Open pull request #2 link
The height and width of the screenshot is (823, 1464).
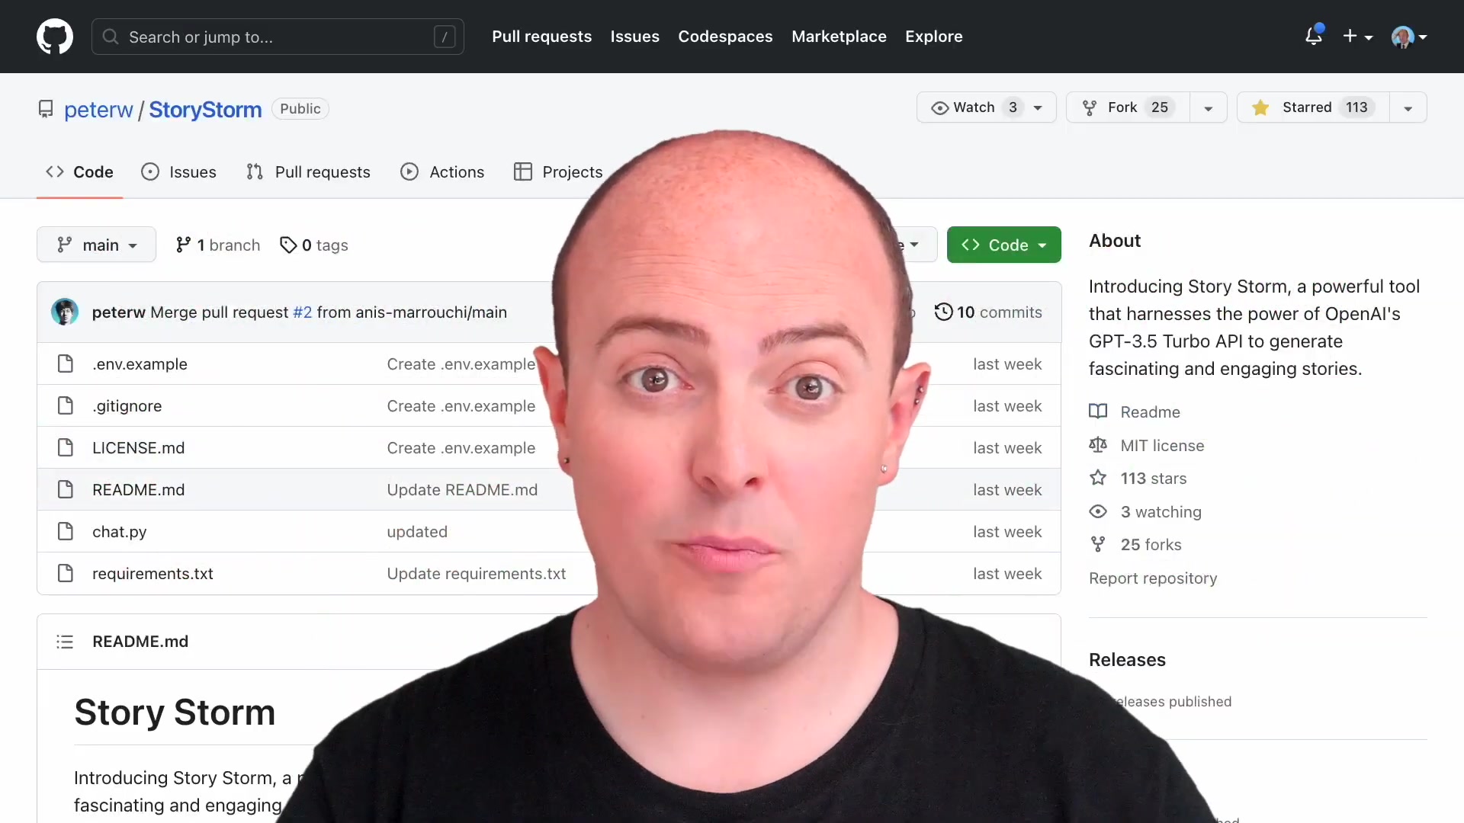coord(303,312)
